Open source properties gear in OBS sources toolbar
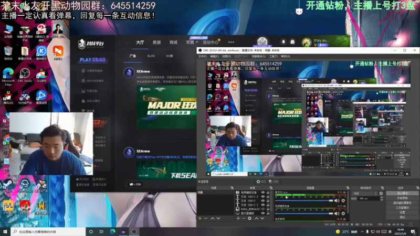The image size is (420, 236). click(250, 218)
